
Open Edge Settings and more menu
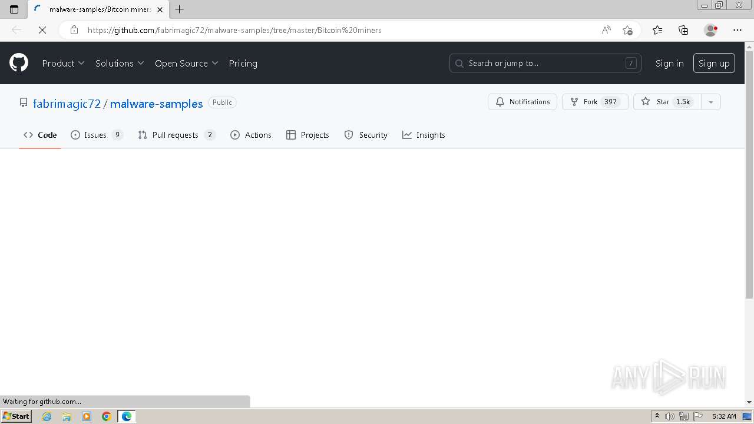click(x=738, y=30)
